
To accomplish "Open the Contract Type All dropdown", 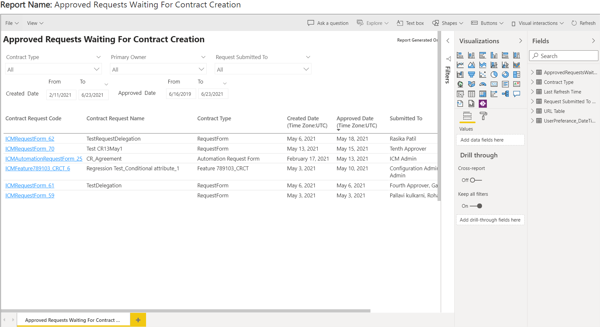I will coord(53,69).
